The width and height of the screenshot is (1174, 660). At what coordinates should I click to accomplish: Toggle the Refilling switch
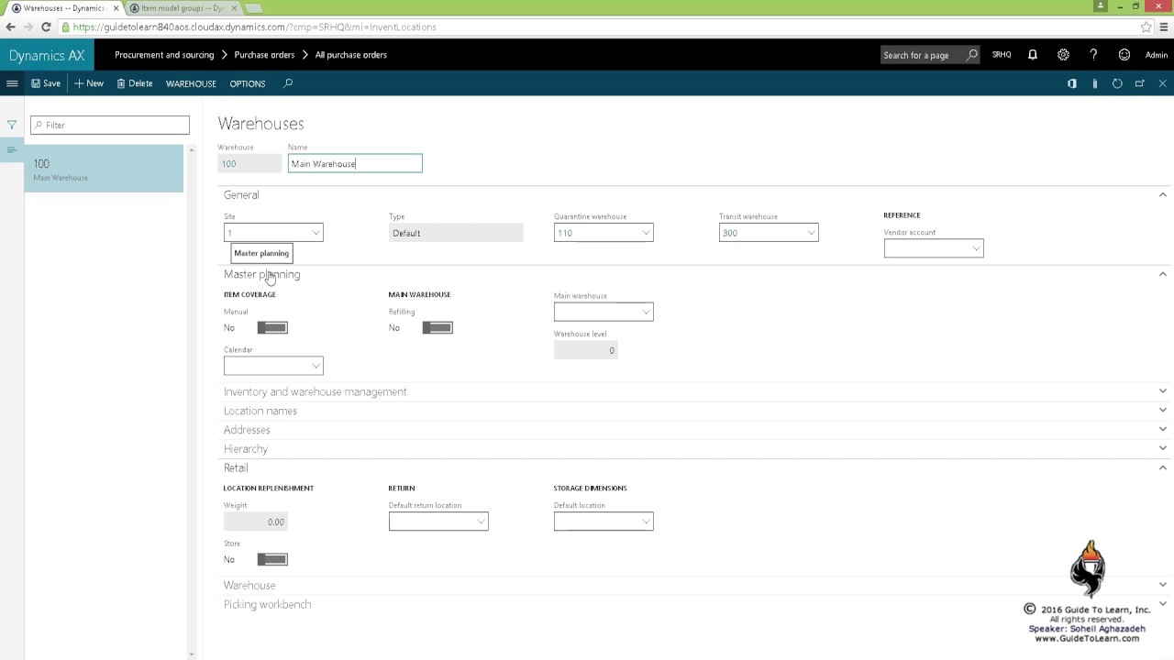point(437,327)
